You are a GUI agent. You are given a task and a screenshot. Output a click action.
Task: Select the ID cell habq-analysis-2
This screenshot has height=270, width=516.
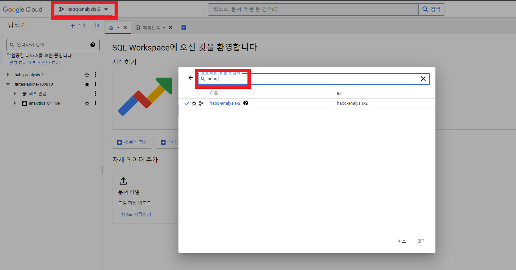click(352, 103)
